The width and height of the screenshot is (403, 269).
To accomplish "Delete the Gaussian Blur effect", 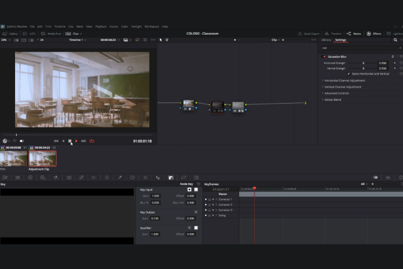I will 392,57.
